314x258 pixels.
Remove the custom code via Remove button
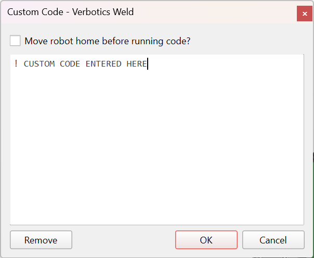point(41,240)
